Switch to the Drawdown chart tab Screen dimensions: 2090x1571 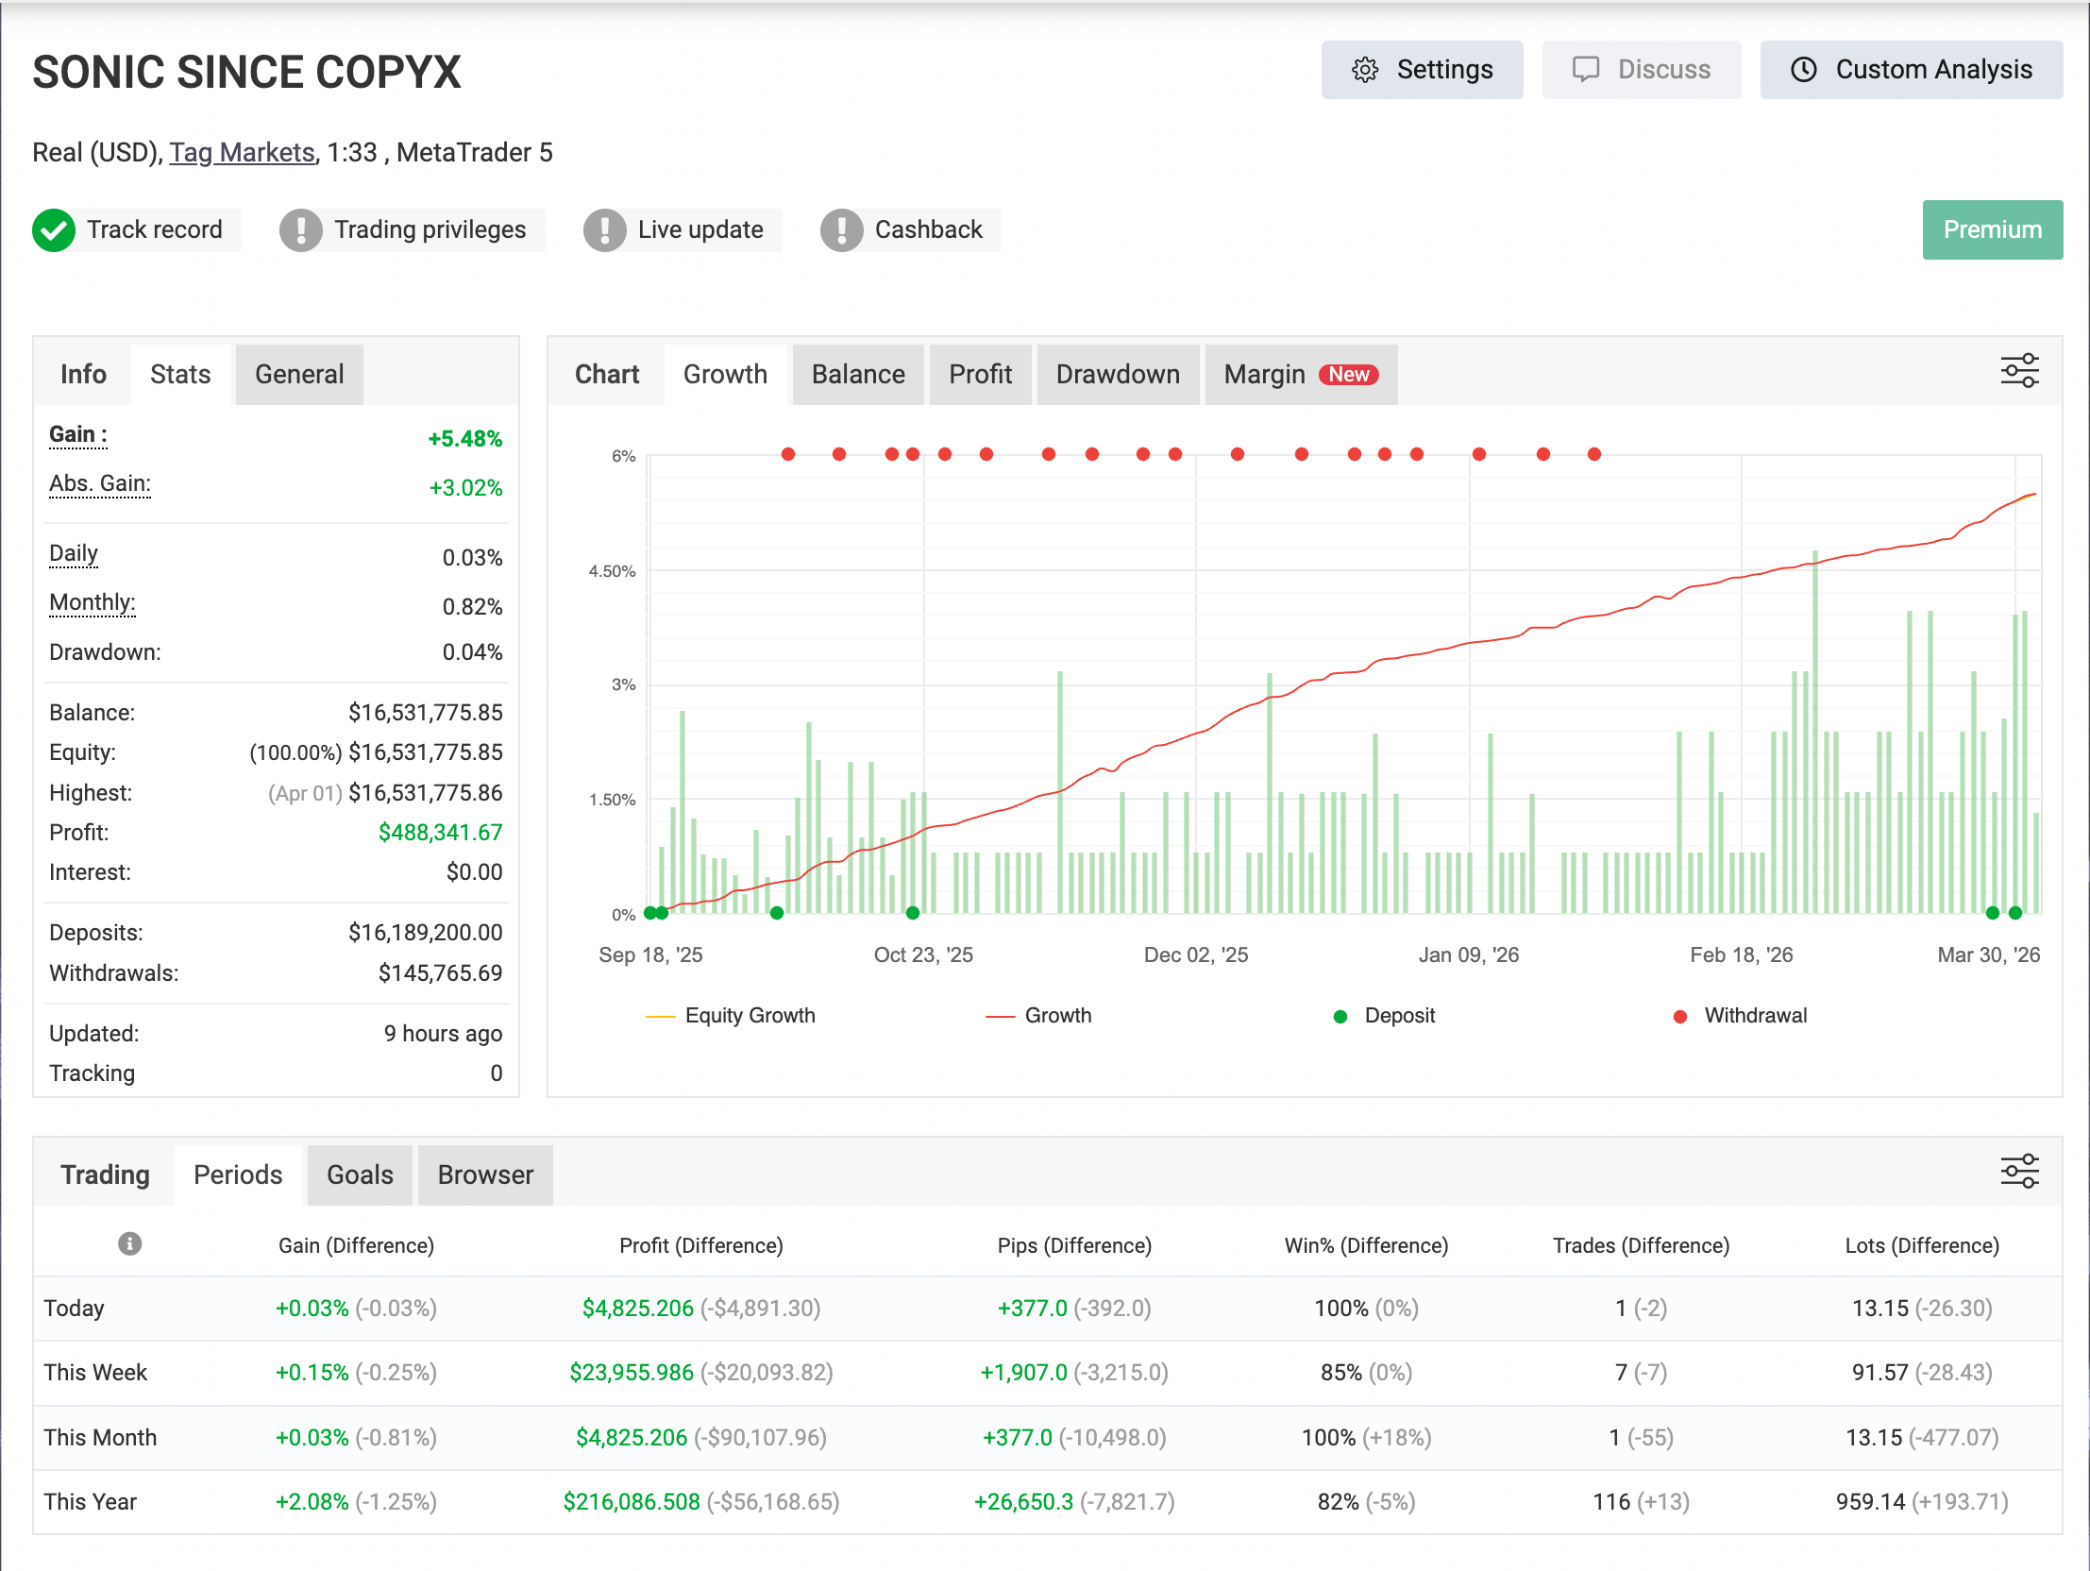click(1117, 374)
